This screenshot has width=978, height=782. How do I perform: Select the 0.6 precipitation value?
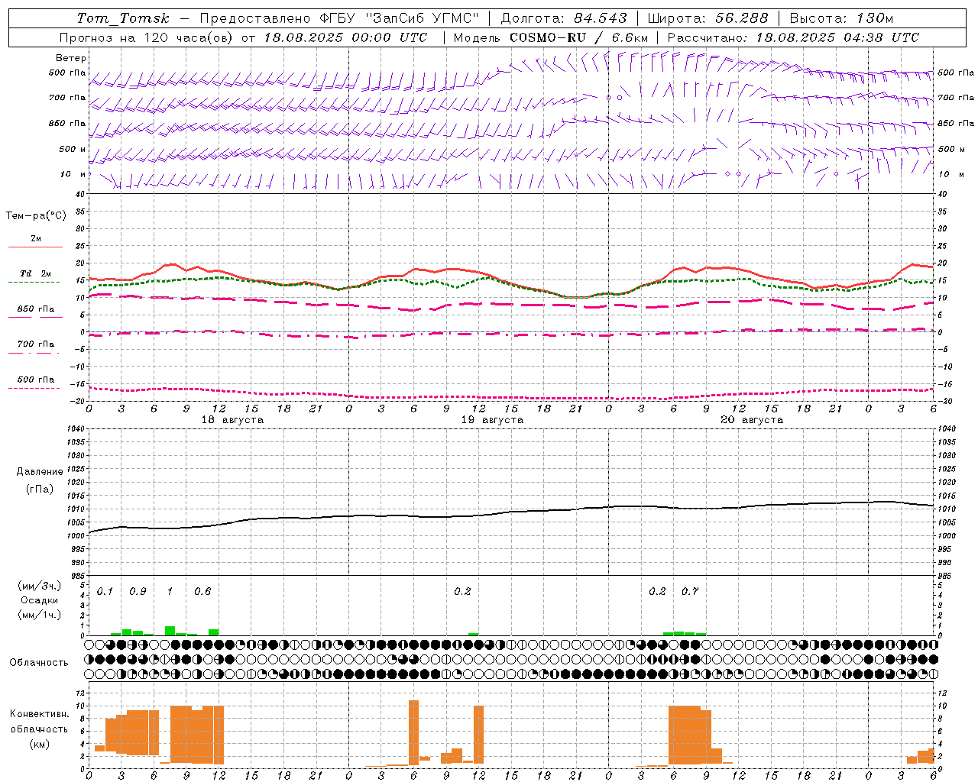tap(202, 592)
